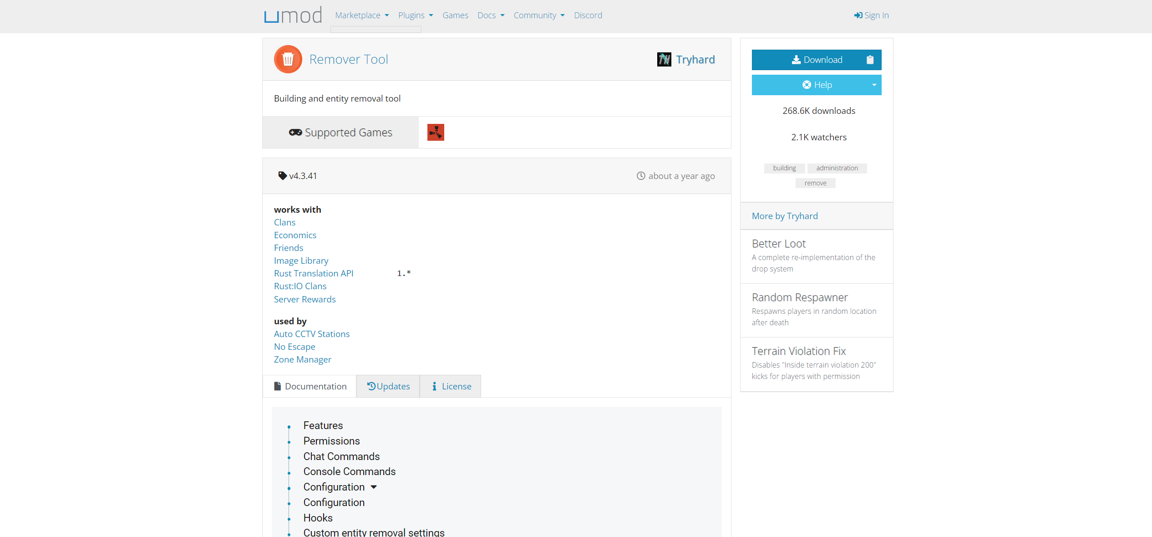Open the Terrain Violation Fix plugin card

(x=817, y=364)
